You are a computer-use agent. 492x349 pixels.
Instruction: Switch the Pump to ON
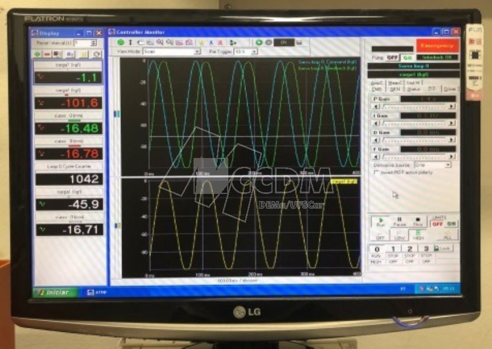click(407, 58)
